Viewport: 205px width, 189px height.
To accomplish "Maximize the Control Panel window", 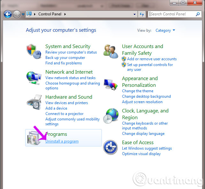I will [183, 3].
